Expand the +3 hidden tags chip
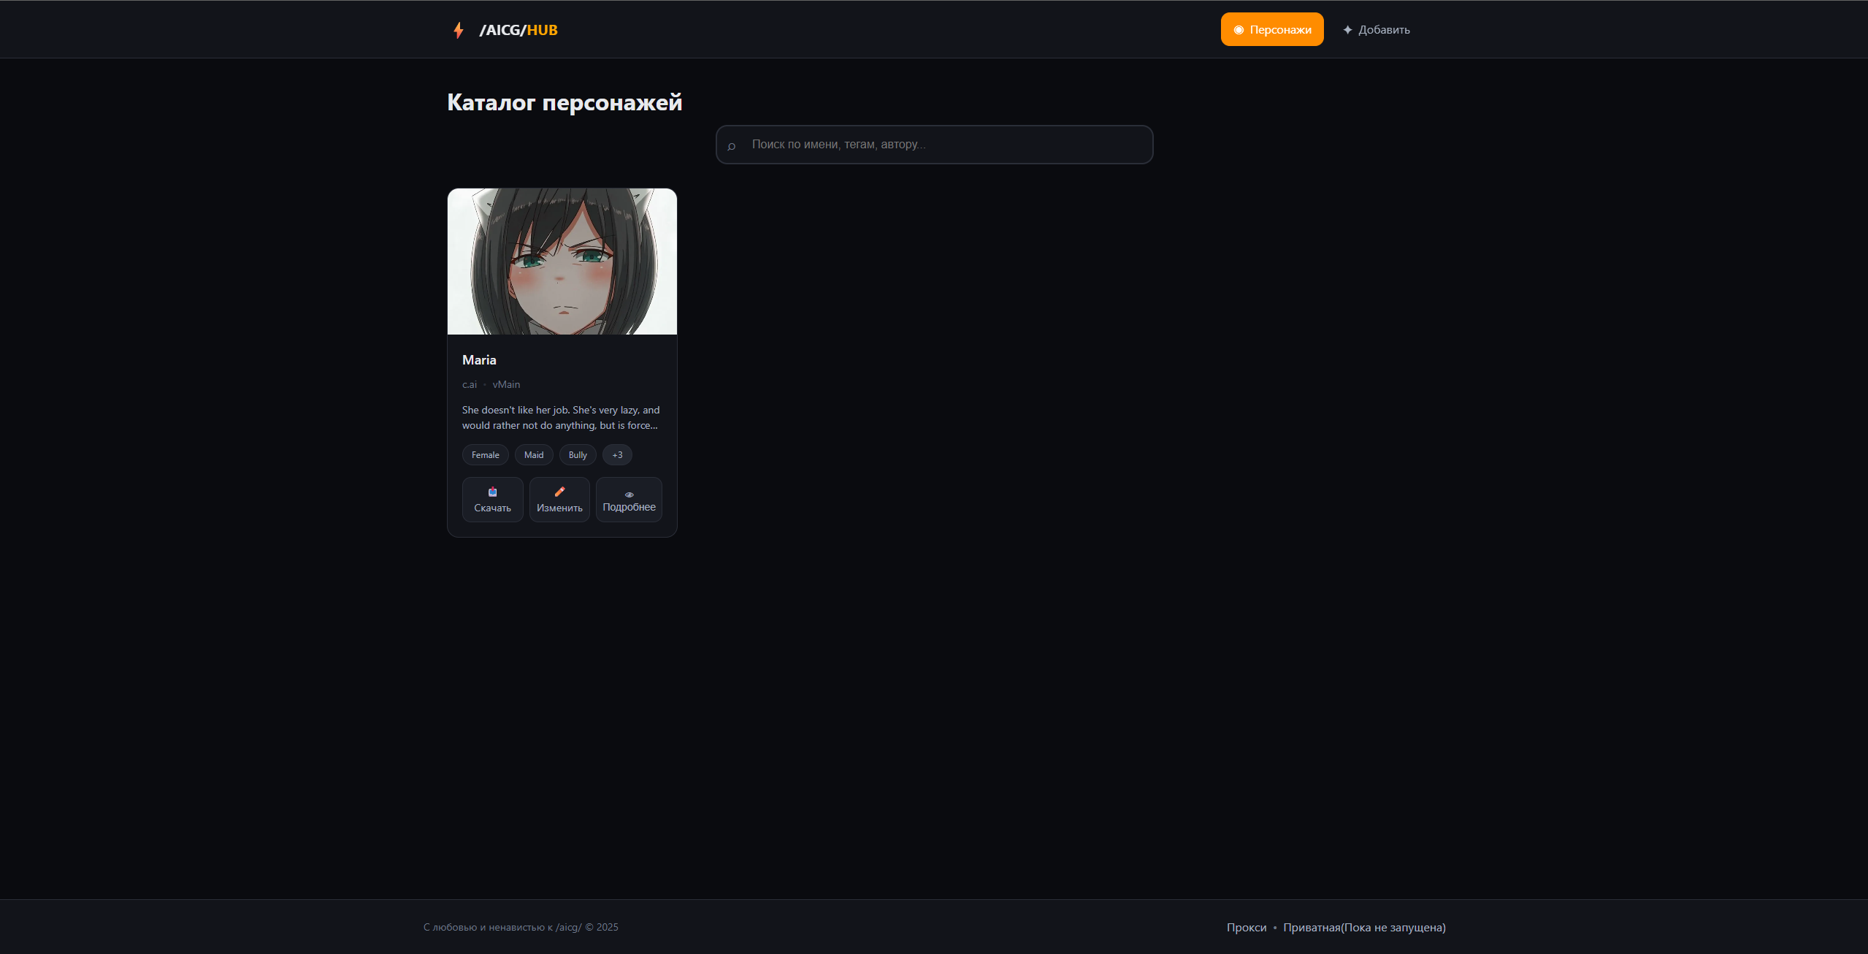Screen dimensions: 1868x954 617,455
